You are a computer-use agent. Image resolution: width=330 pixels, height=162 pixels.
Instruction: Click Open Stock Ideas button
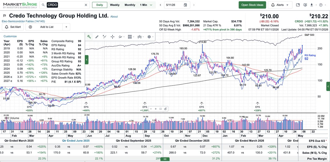(252, 5)
